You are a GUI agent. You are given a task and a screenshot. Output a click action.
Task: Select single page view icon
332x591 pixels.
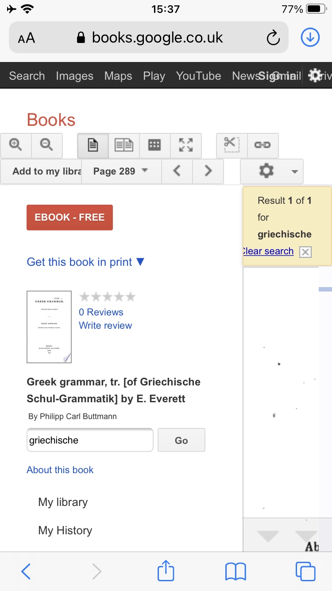tap(93, 145)
